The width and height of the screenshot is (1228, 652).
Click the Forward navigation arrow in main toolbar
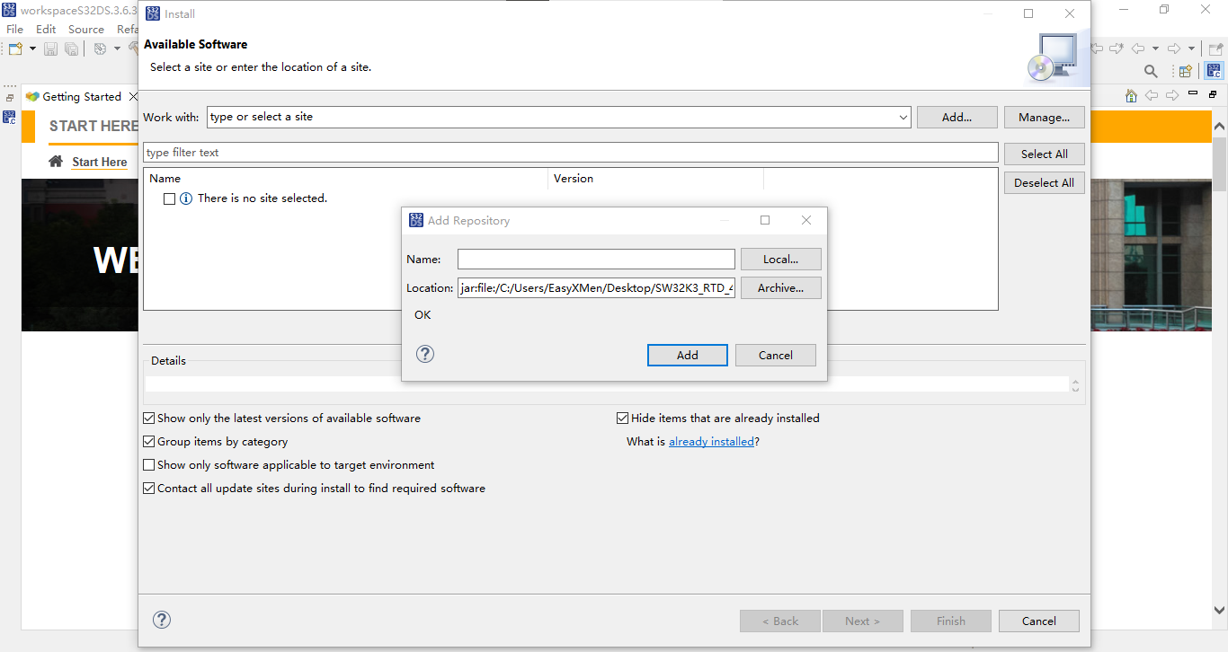(1174, 48)
